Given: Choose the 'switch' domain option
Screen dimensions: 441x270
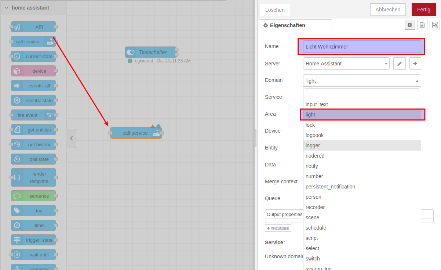Looking at the screenshot, I should click(313, 259).
